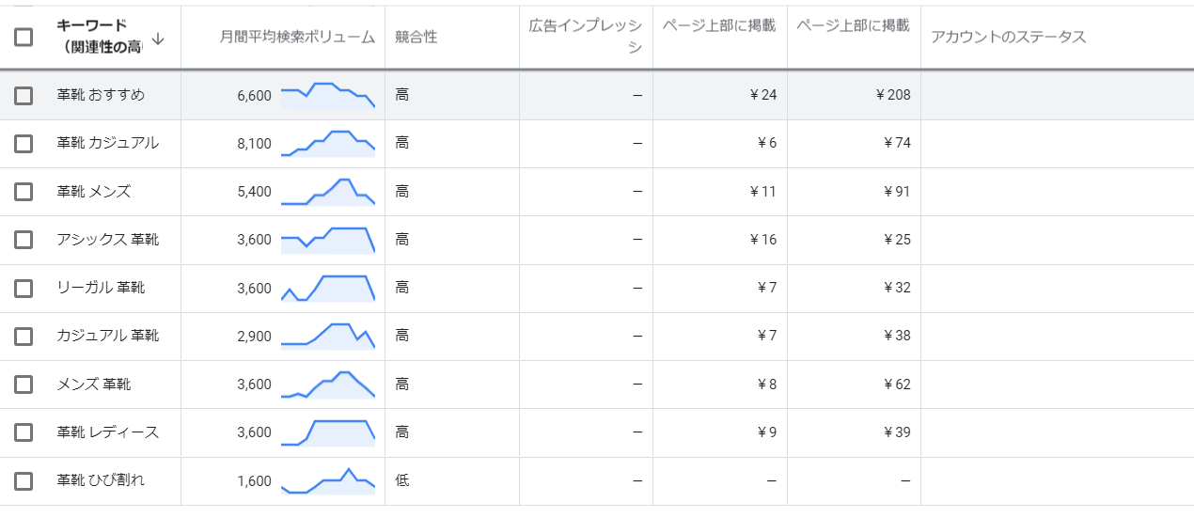
Task: Click top-of-page bid ¥208
Action: click(893, 95)
